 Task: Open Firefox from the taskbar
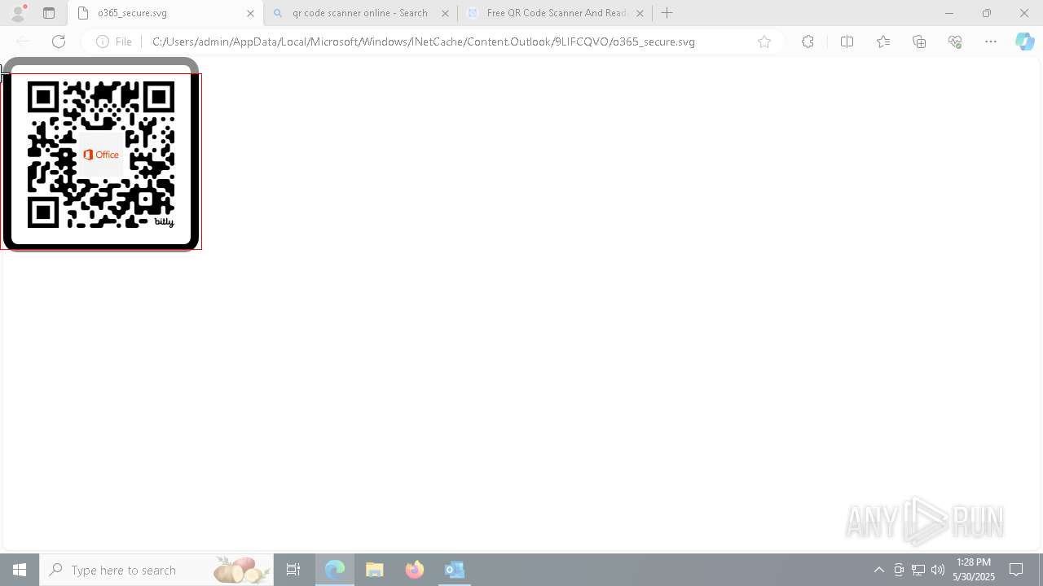point(415,570)
